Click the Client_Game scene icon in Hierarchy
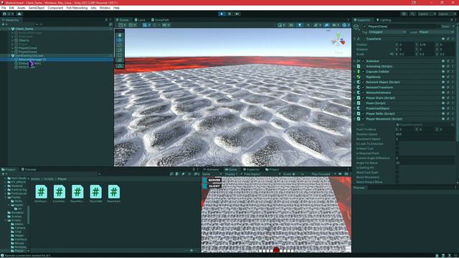Screen dimensions: 459x258 13,29
